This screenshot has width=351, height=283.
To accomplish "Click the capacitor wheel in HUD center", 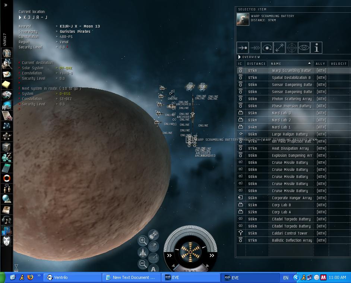I will pyautogui.click(x=190, y=251).
